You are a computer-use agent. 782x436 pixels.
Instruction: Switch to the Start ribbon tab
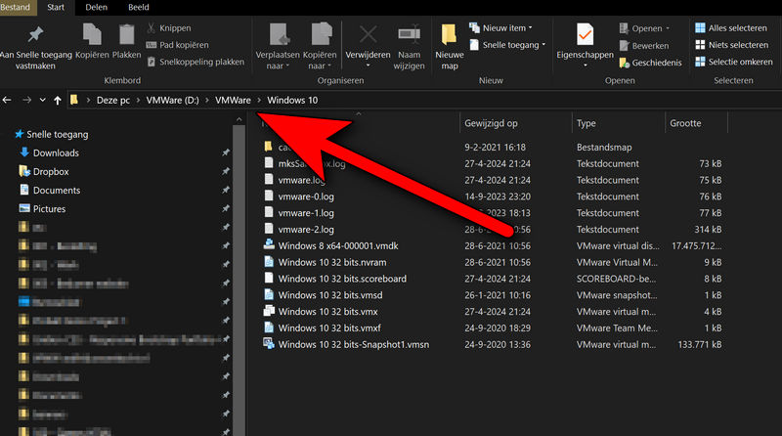(56, 8)
